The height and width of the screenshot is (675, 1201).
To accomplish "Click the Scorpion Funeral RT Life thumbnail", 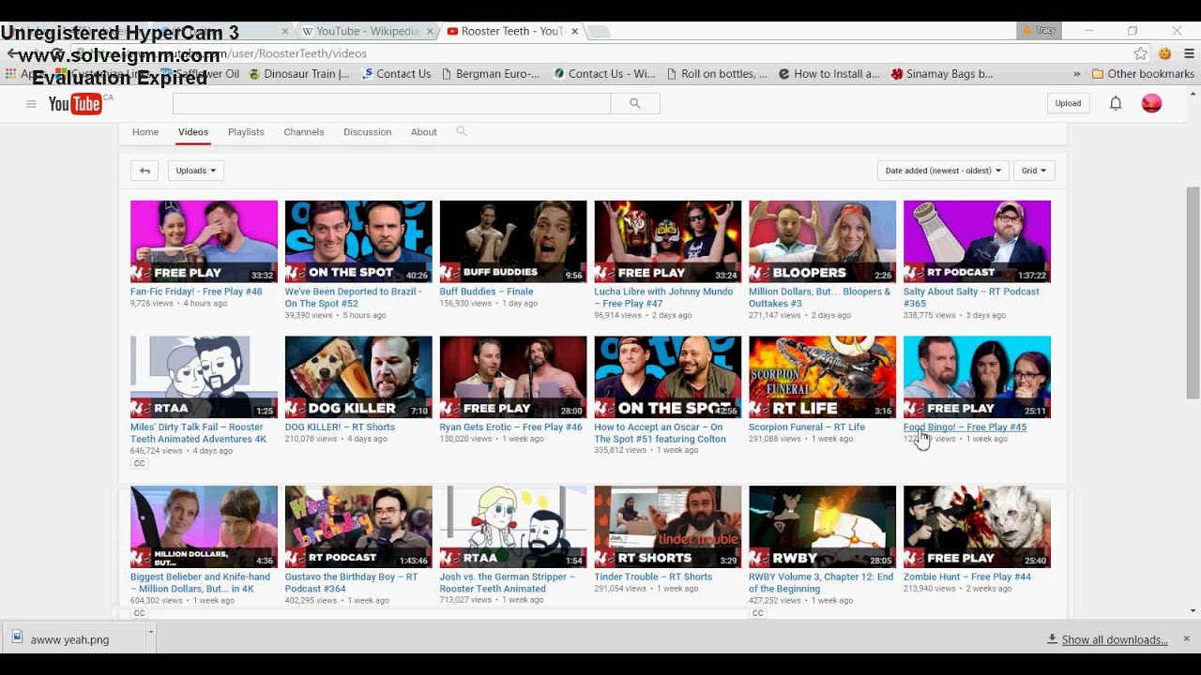I will pos(822,377).
